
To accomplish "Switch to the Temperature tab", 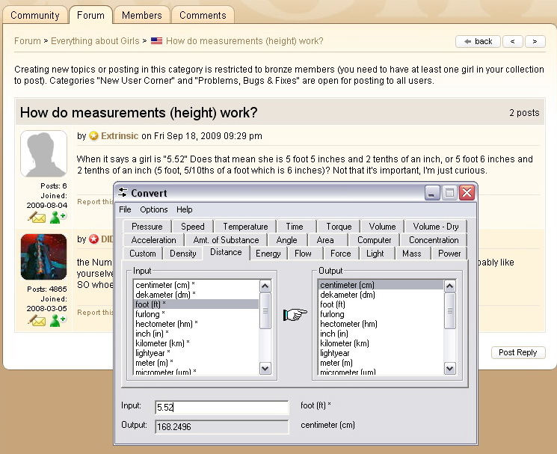I will click(x=244, y=227).
